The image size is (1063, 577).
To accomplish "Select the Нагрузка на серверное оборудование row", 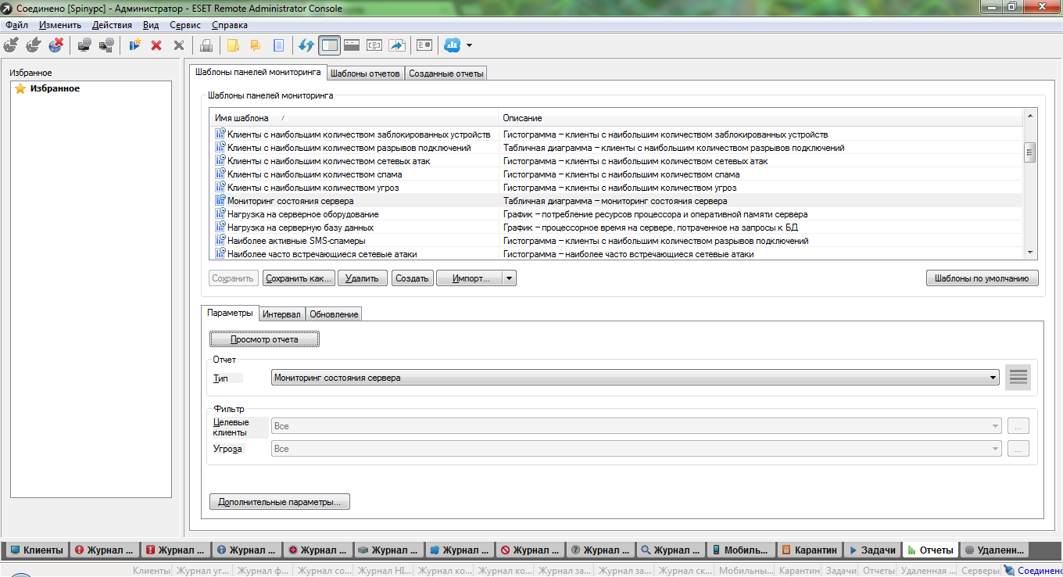I will pyautogui.click(x=616, y=214).
